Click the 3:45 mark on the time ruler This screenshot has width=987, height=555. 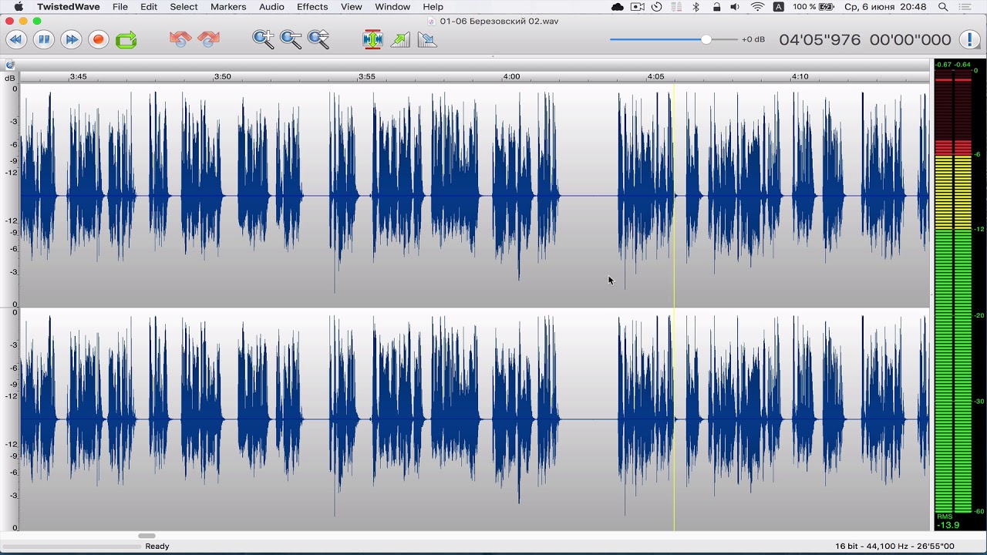78,76
